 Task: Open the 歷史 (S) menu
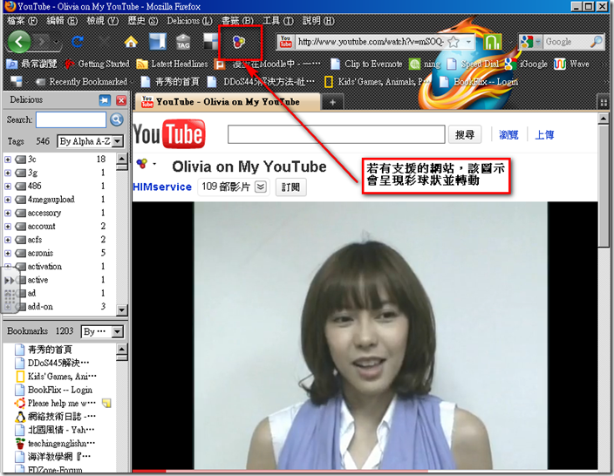[142, 21]
